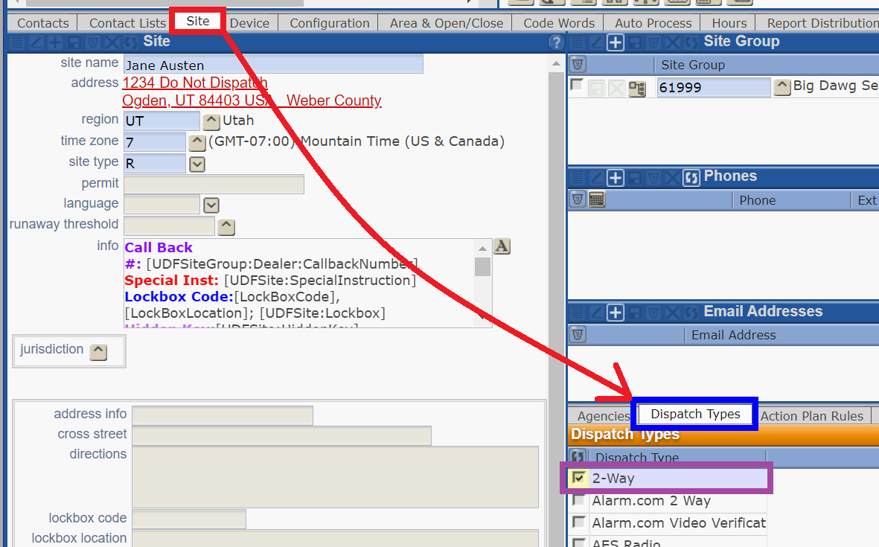Click the add button in Site Group panel
Screen dimensions: 879x547
pyautogui.click(x=615, y=42)
